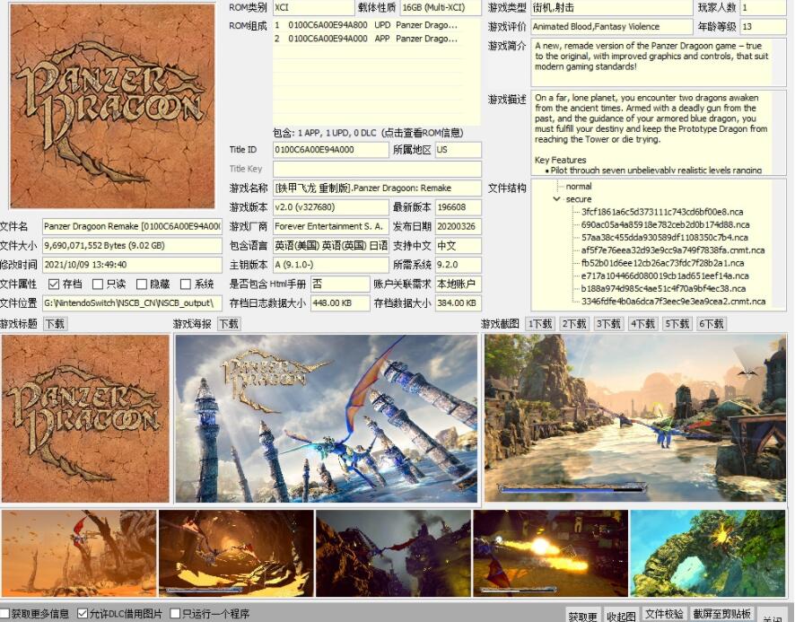Image resolution: width=795 pixels, height=622 pixels.
Task: Click the large river canyon screenshot
Action: (x=634, y=418)
